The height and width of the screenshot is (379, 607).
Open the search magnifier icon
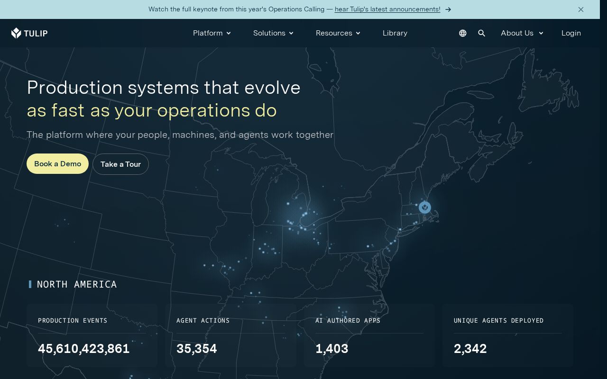(x=482, y=33)
